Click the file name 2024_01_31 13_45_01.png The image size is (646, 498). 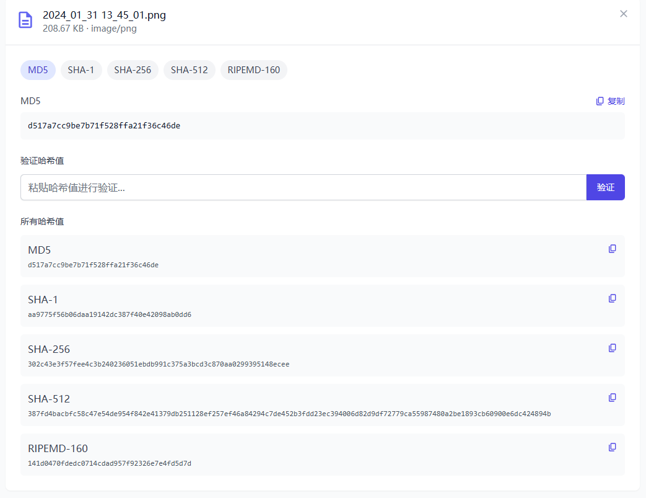[104, 15]
